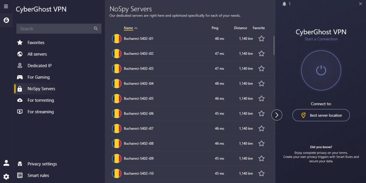Click the power connect button

(321, 70)
